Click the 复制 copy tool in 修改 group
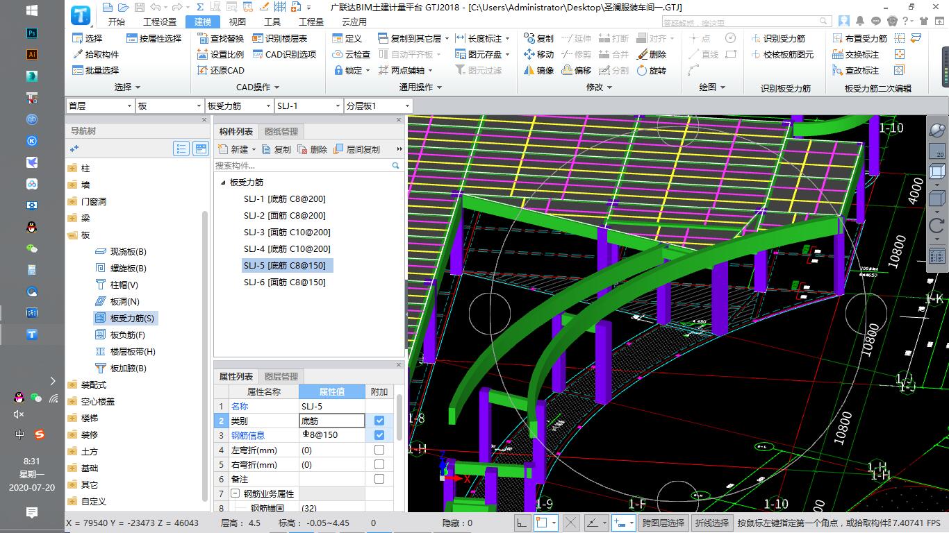This screenshot has width=949, height=533. click(538, 38)
